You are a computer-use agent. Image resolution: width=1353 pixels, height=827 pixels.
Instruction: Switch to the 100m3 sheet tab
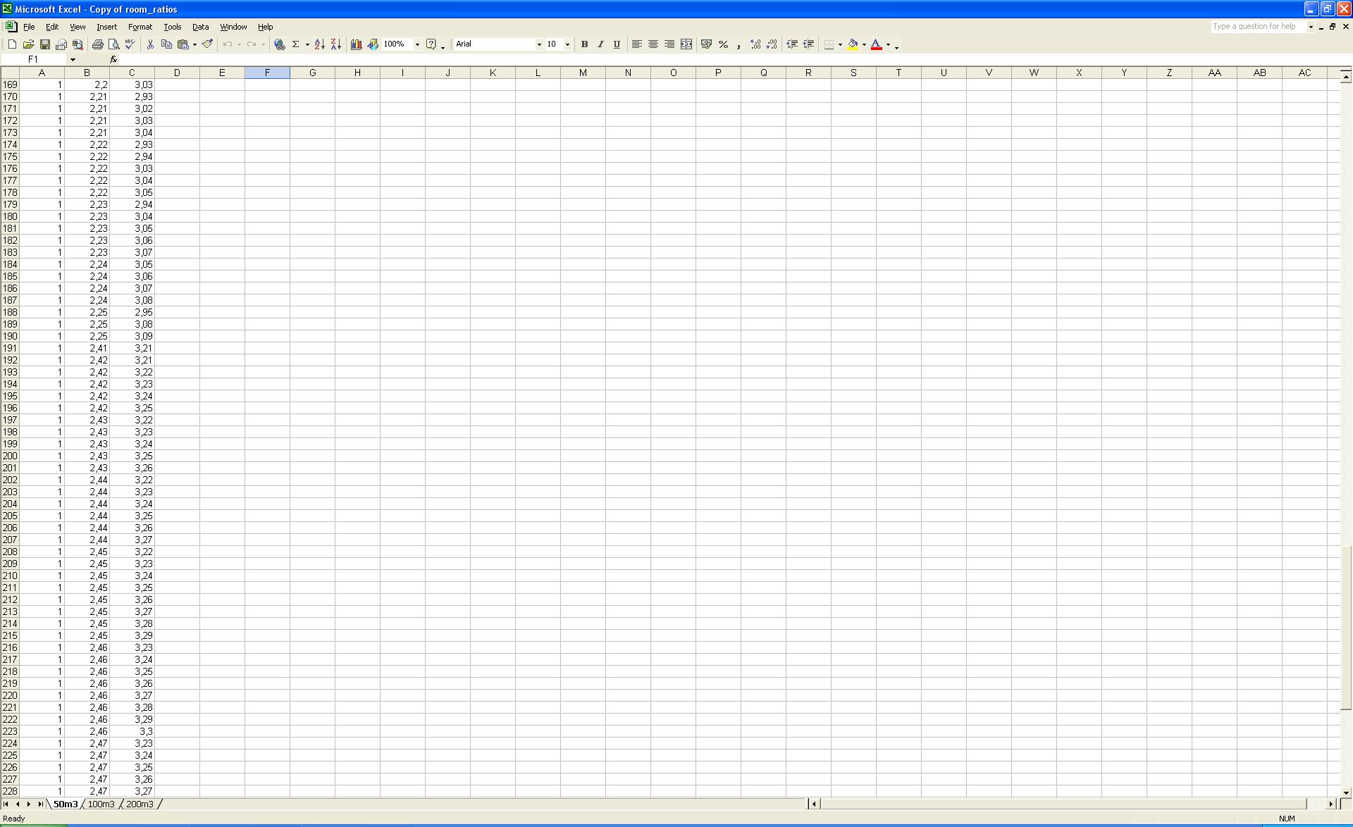pos(101,804)
